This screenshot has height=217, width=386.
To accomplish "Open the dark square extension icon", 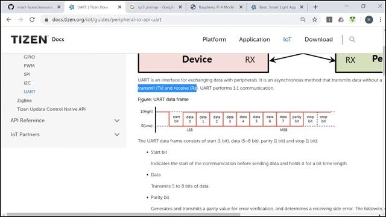I will 329,19.
